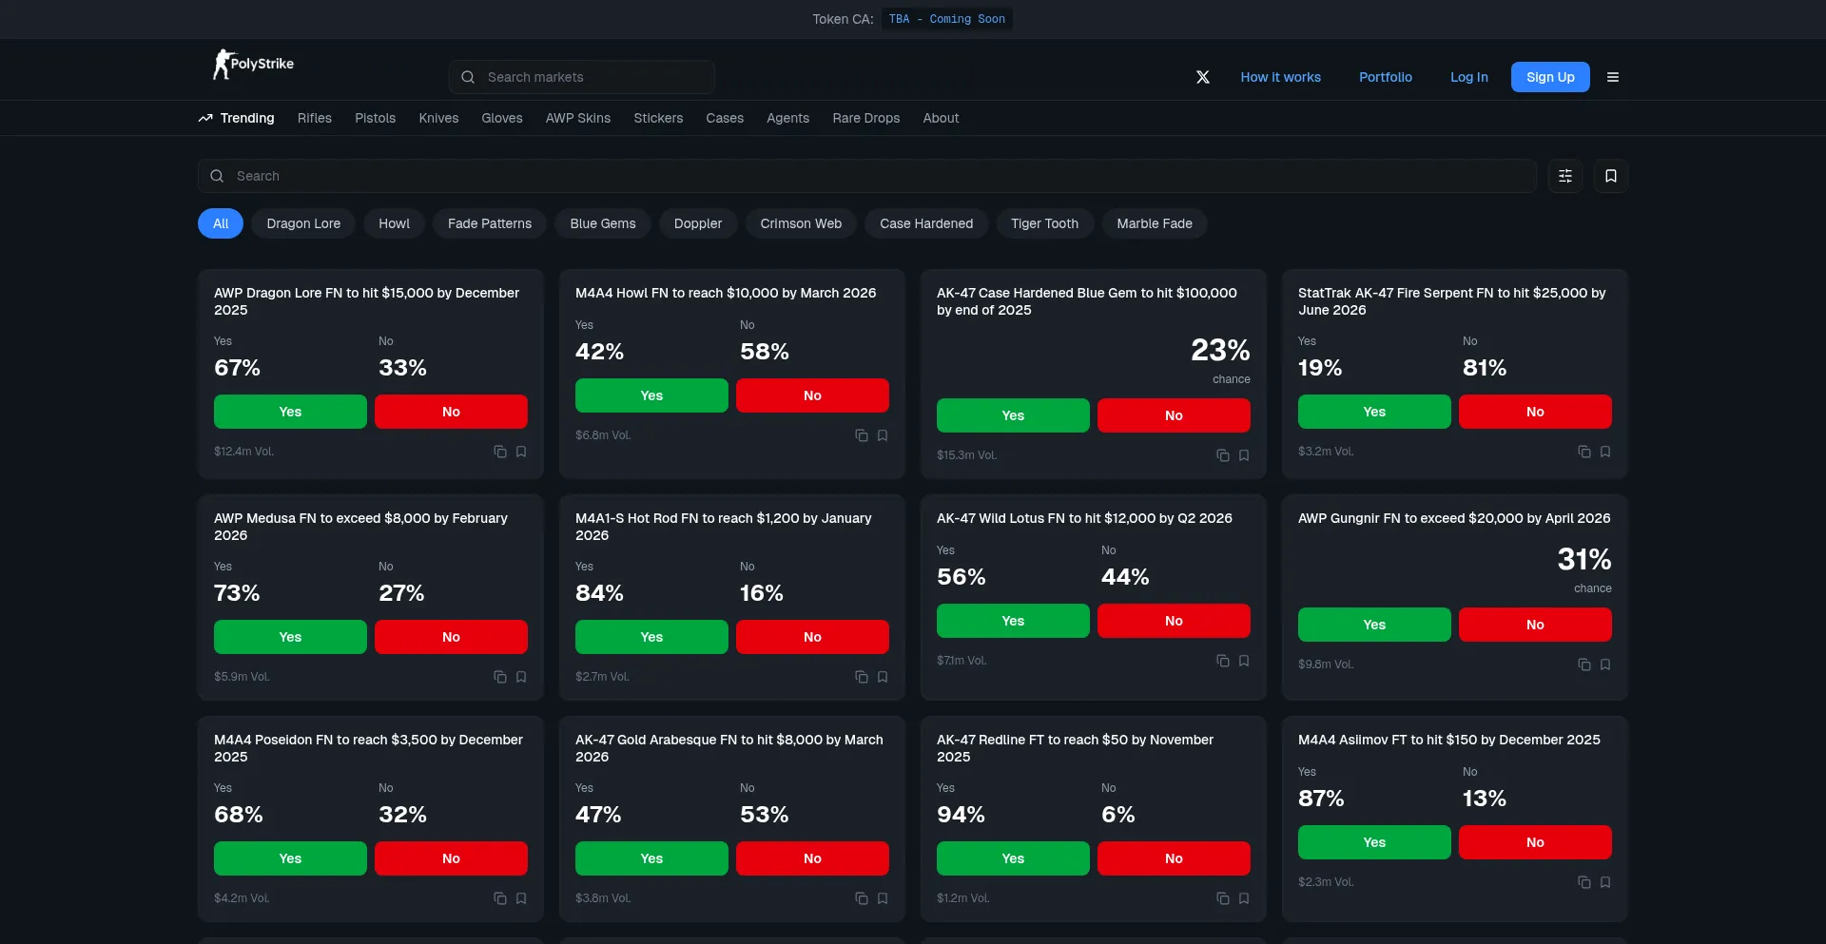Viewport: 1826px width, 944px height.
Task: Bookmark the M4A4 Howl FN market
Action: point(883,435)
